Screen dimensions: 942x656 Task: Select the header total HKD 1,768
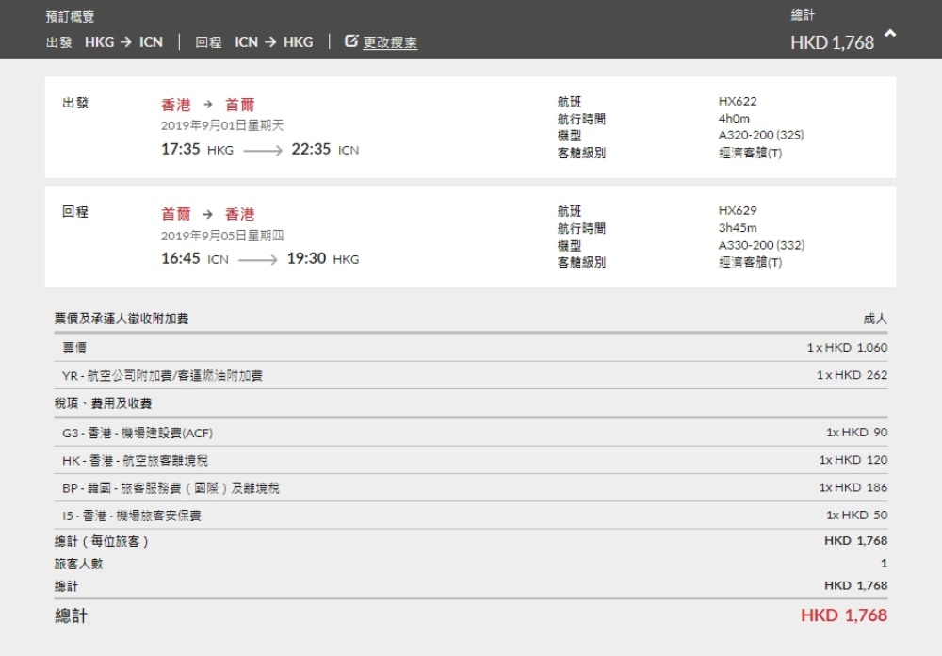coord(832,42)
